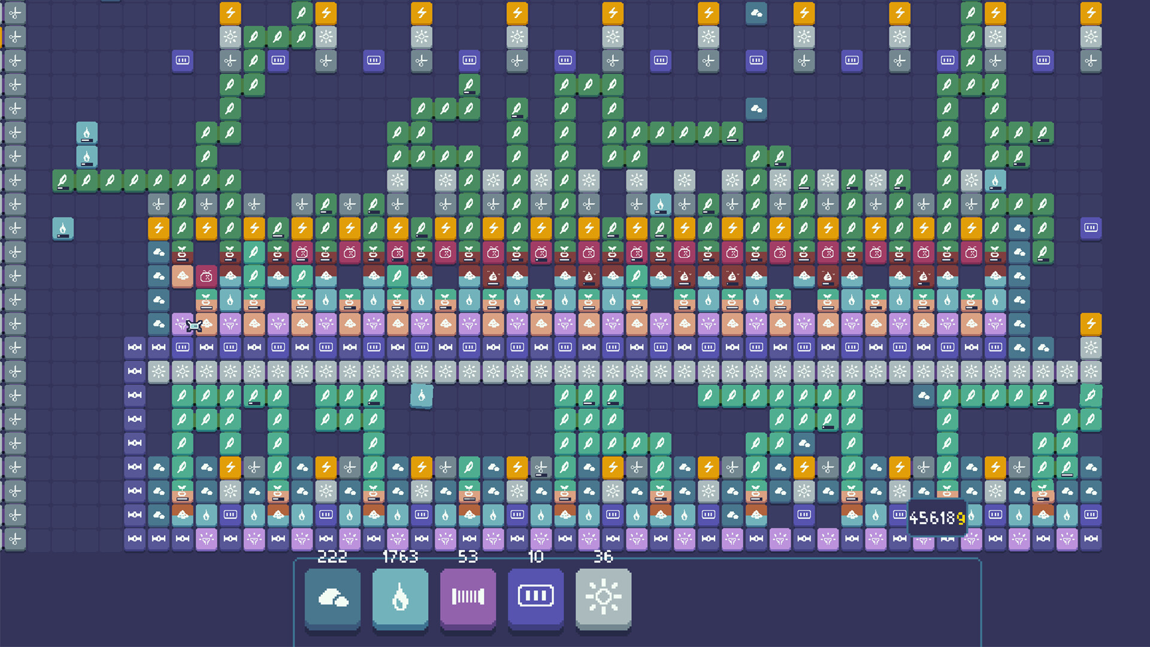
Task: Choose the battery item button labeled 10
Action: 535,597
